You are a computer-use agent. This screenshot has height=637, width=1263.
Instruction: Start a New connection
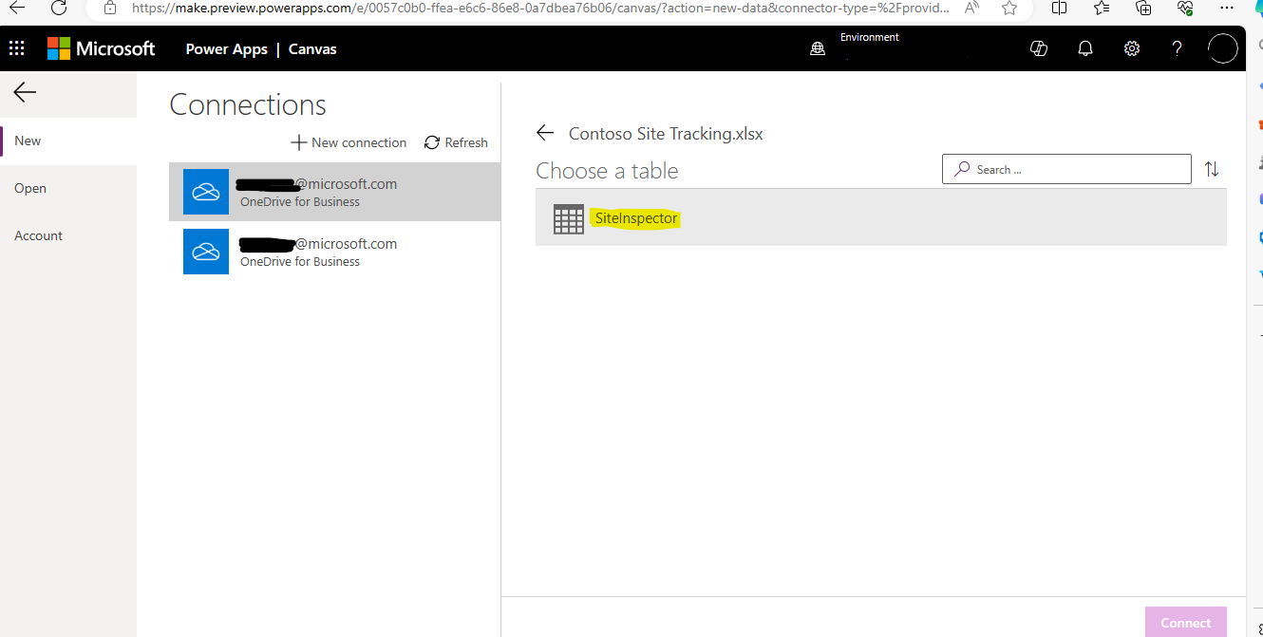pyautogui.click(x=349, y=142)
